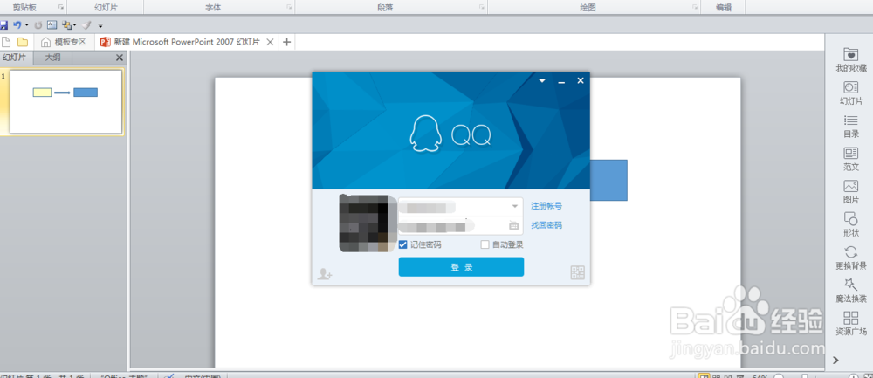Open 范文 in the right sidebar

(x=850, y=159)
